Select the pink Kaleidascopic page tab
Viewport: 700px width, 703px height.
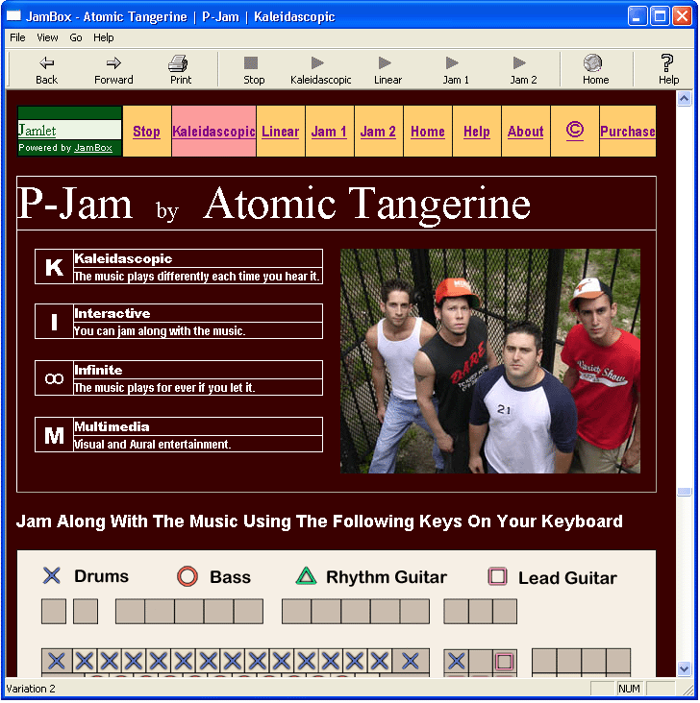(x=213, y=132)
